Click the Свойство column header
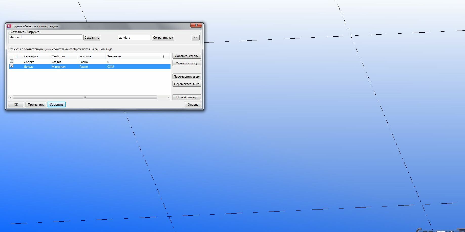 58,56
